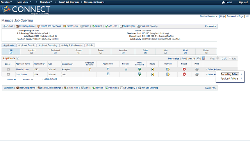Show next row arrow in Applicants grid

(x=230, y=58)
